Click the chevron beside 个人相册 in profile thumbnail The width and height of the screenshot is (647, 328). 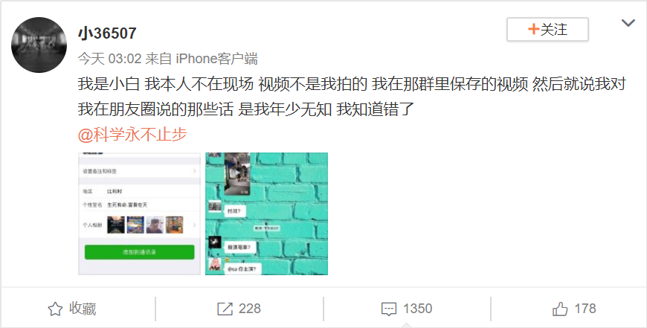click(x=194, y=225)
